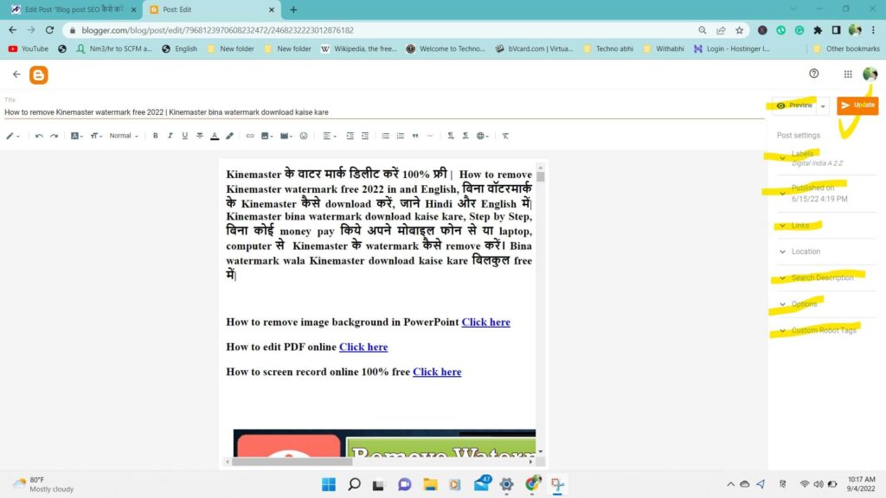The image size is (886, 498).
Task: Open the font type dropdown
Action: [76, 136]
